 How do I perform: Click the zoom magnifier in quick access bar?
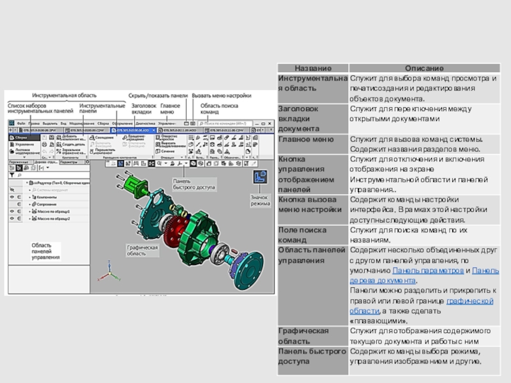point(159,163)
